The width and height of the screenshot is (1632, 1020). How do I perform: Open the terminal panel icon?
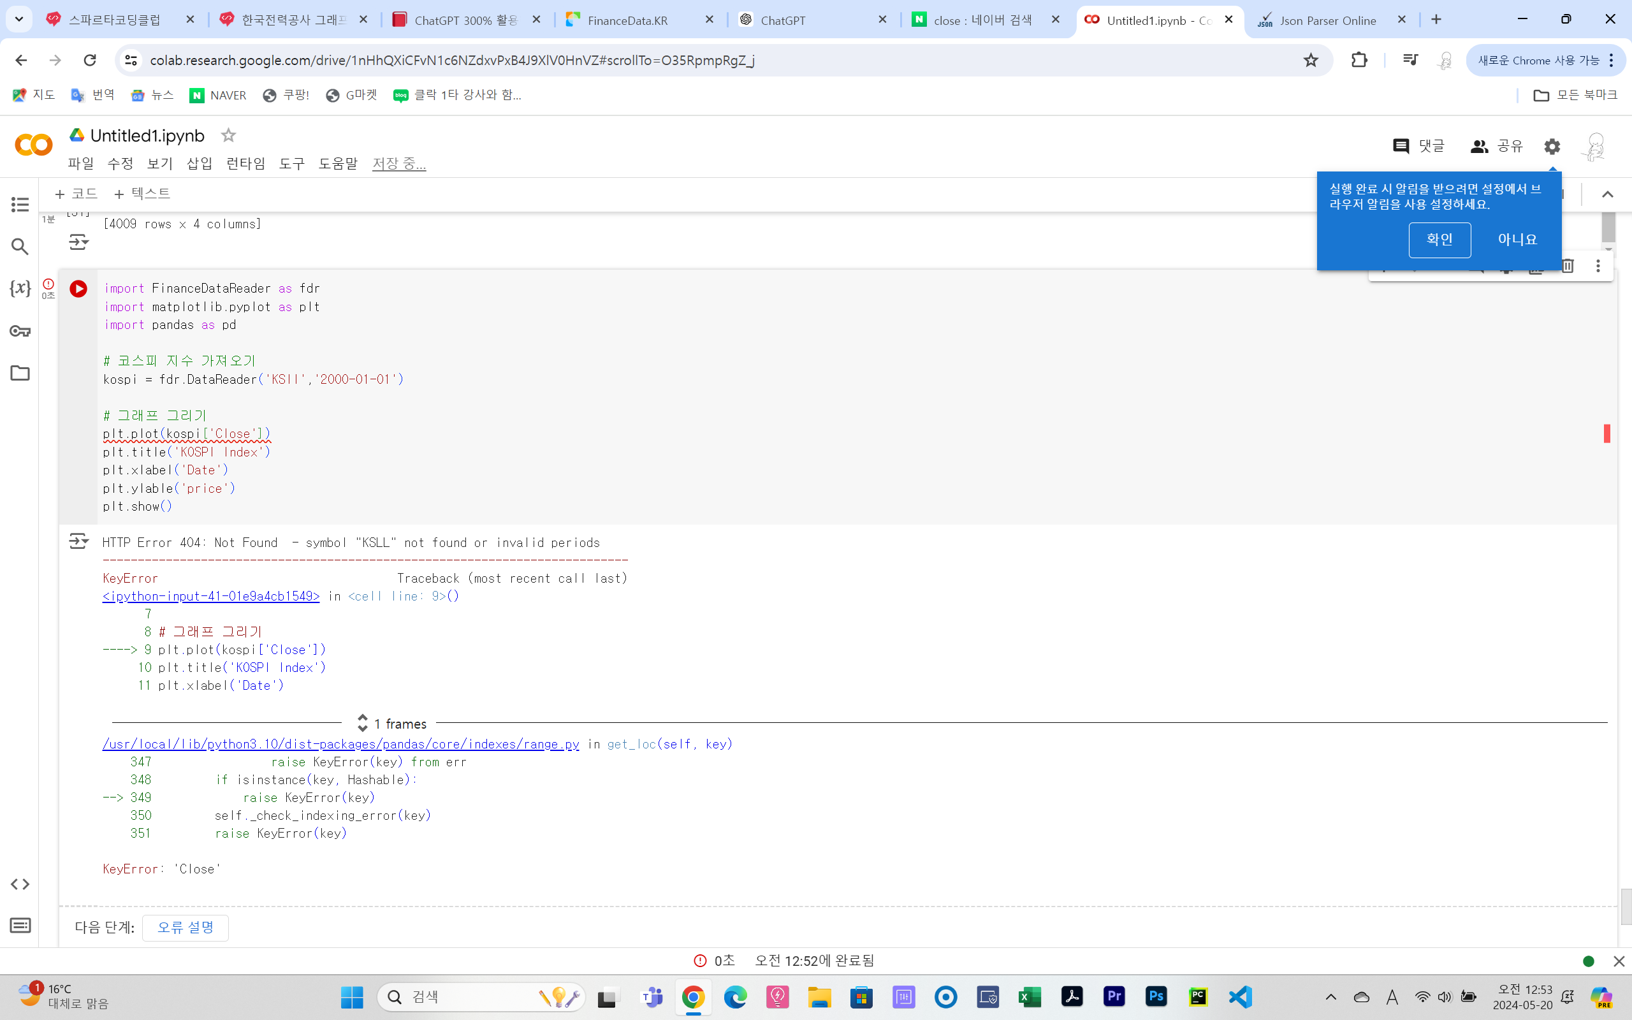pyautogui.click(x=20, y=926)
